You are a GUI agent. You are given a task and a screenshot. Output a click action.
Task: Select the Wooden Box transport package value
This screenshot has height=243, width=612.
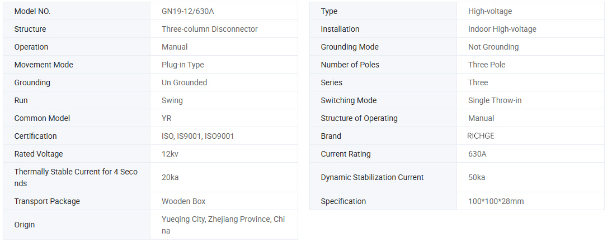click(x=183, y=201)
